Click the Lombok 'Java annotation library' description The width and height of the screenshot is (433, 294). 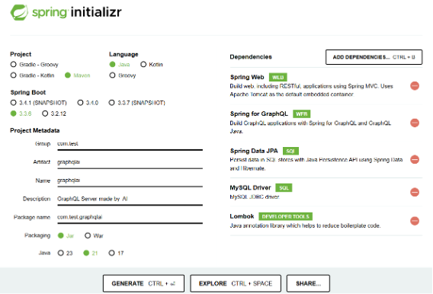[305, 225]
